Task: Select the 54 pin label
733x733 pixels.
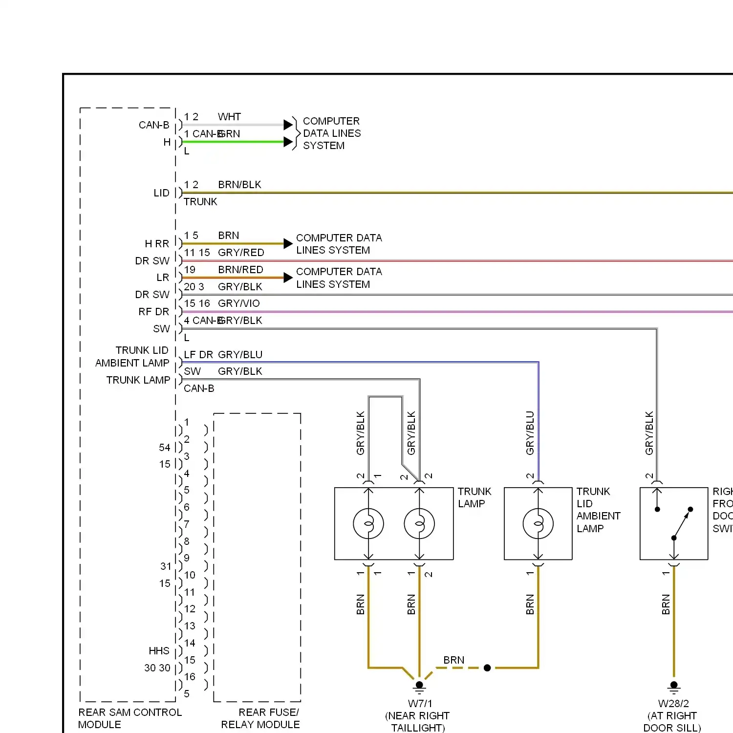Action: 165,448
